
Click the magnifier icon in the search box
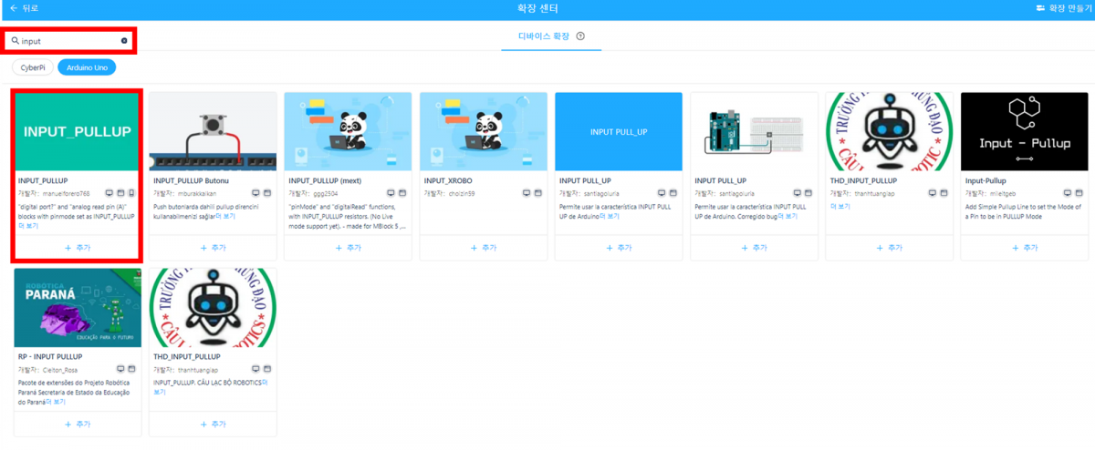(x=16, y=41)
